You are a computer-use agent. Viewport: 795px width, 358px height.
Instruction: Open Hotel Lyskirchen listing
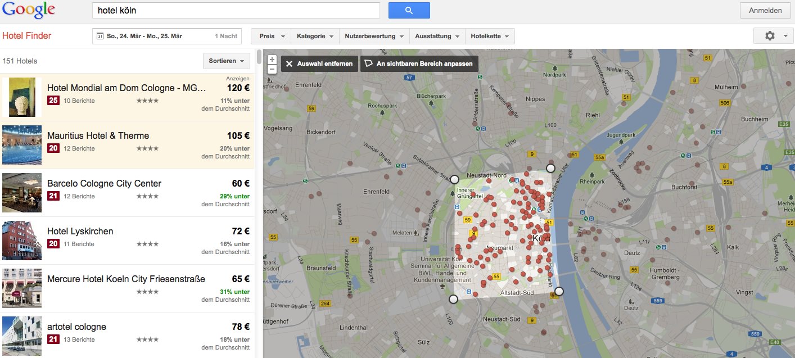pyautogui.click(x=80, y=231)
